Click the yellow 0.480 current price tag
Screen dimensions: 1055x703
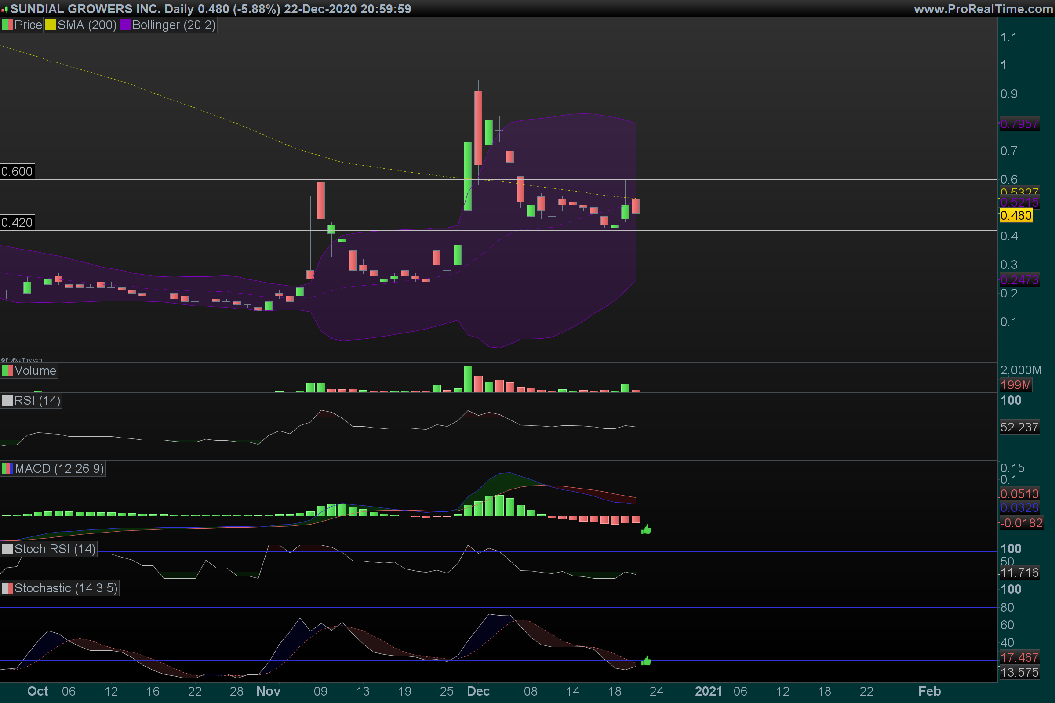pyautogui.click(x=1016, y=216)
